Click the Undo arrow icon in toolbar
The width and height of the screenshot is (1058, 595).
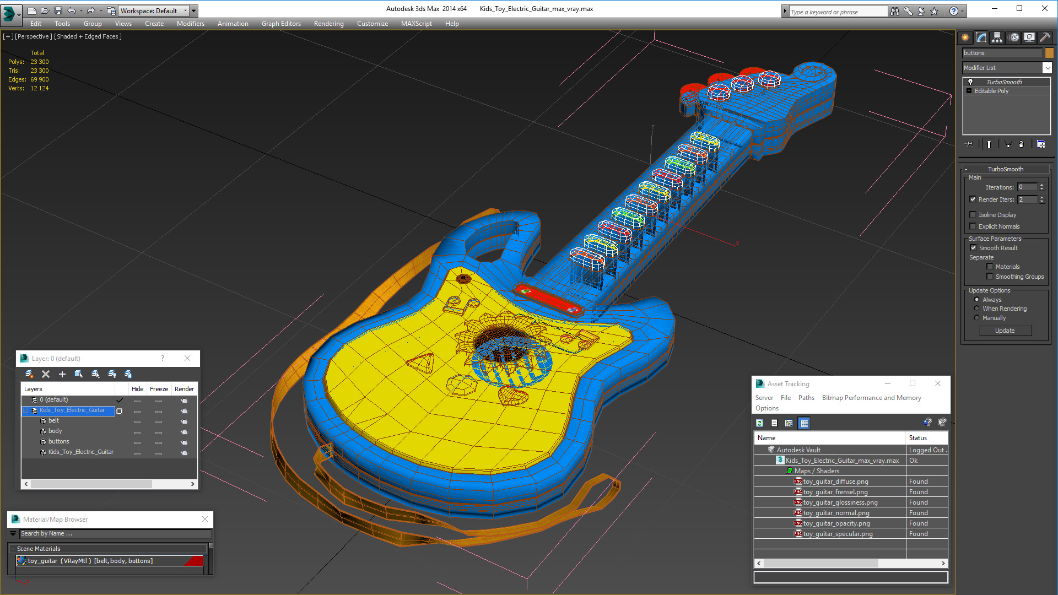[x=73, y=10]
